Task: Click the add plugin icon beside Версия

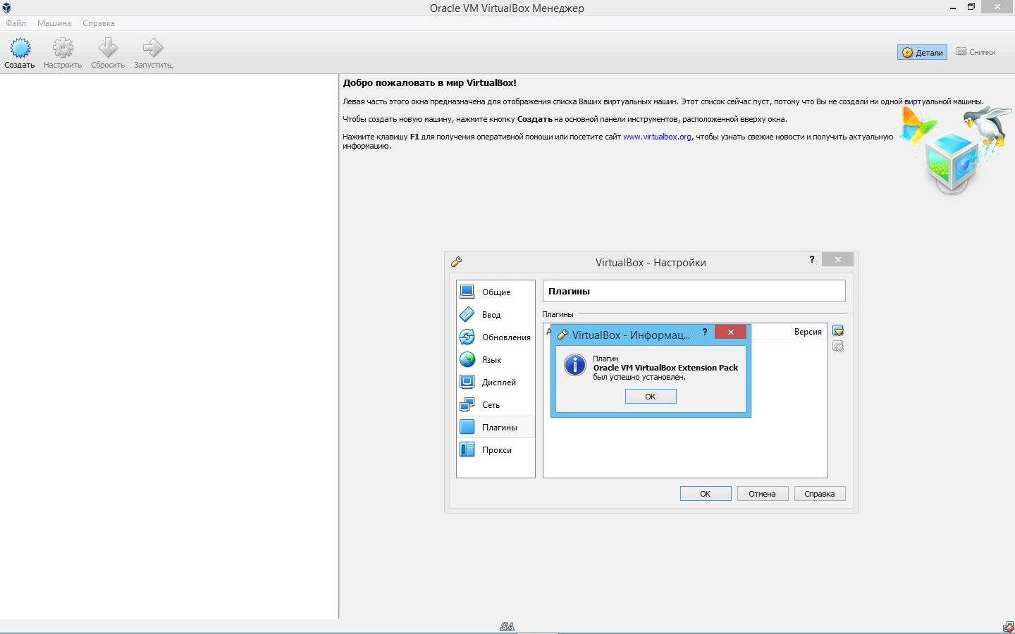Action: pos(838,330)
